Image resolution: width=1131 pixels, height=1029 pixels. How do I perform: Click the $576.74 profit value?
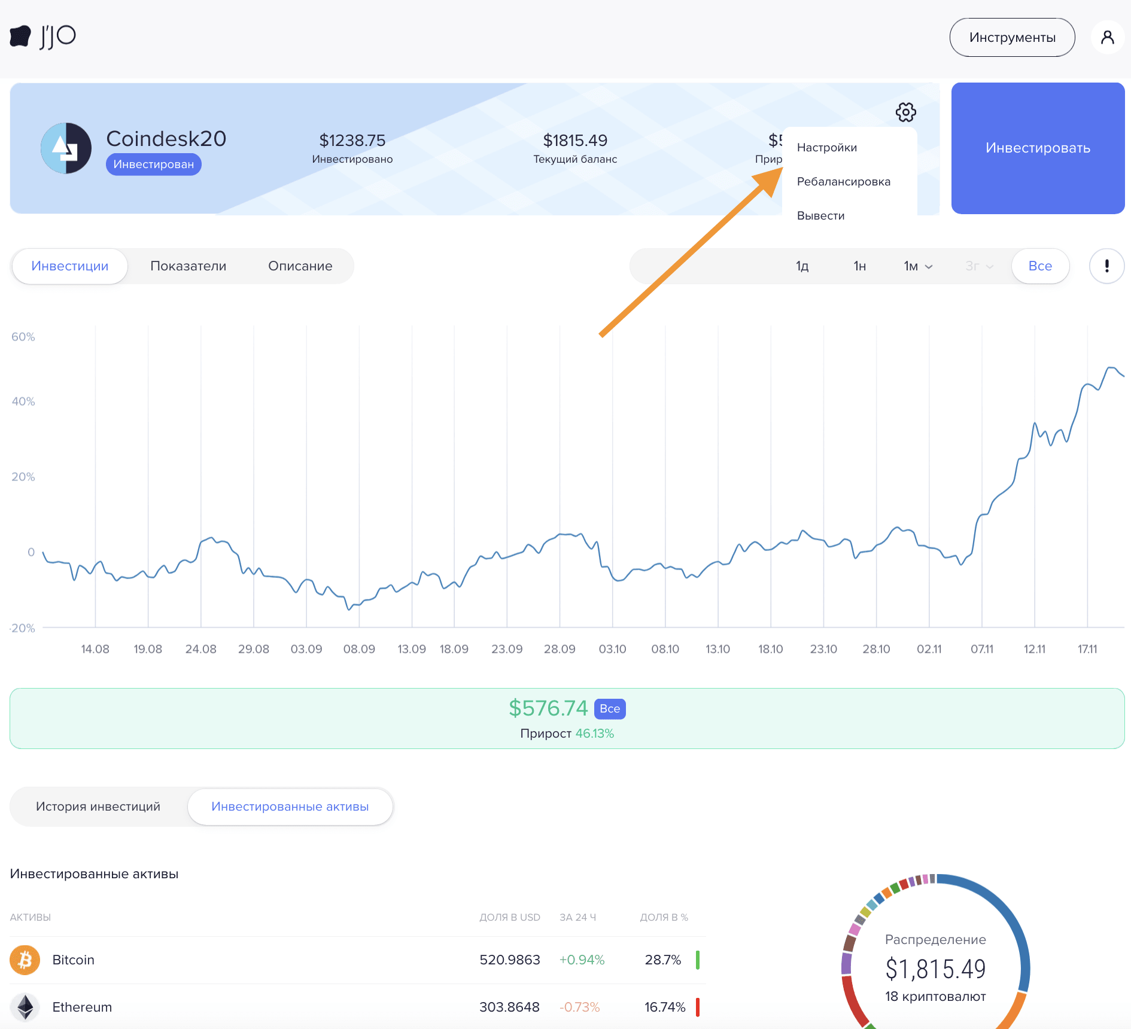548,708
